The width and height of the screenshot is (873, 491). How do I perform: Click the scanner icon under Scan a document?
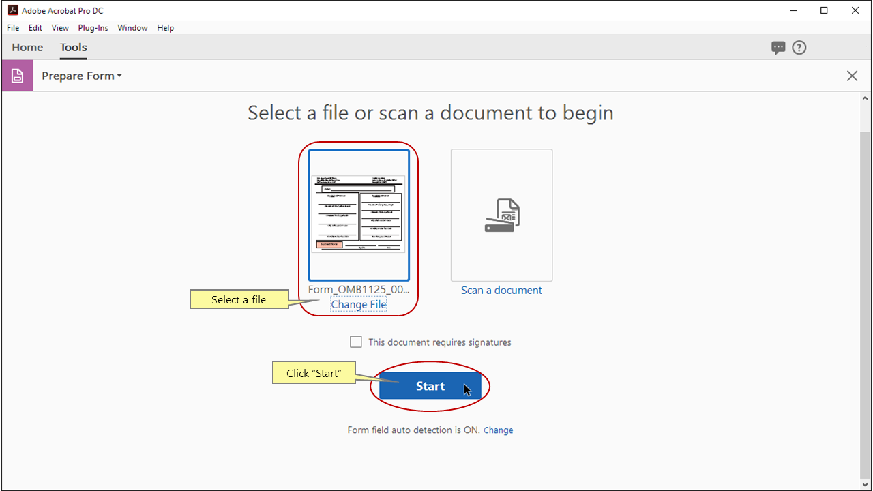(x=501, y=215)
